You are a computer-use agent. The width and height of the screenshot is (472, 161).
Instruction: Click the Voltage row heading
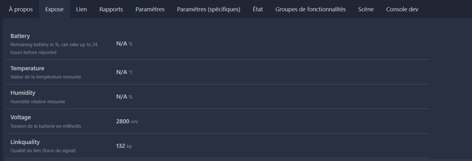pos(20,117)
